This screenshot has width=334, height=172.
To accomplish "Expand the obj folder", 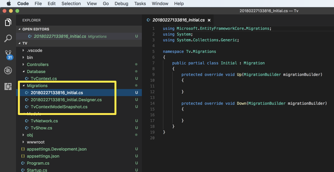I will point(23,135).
